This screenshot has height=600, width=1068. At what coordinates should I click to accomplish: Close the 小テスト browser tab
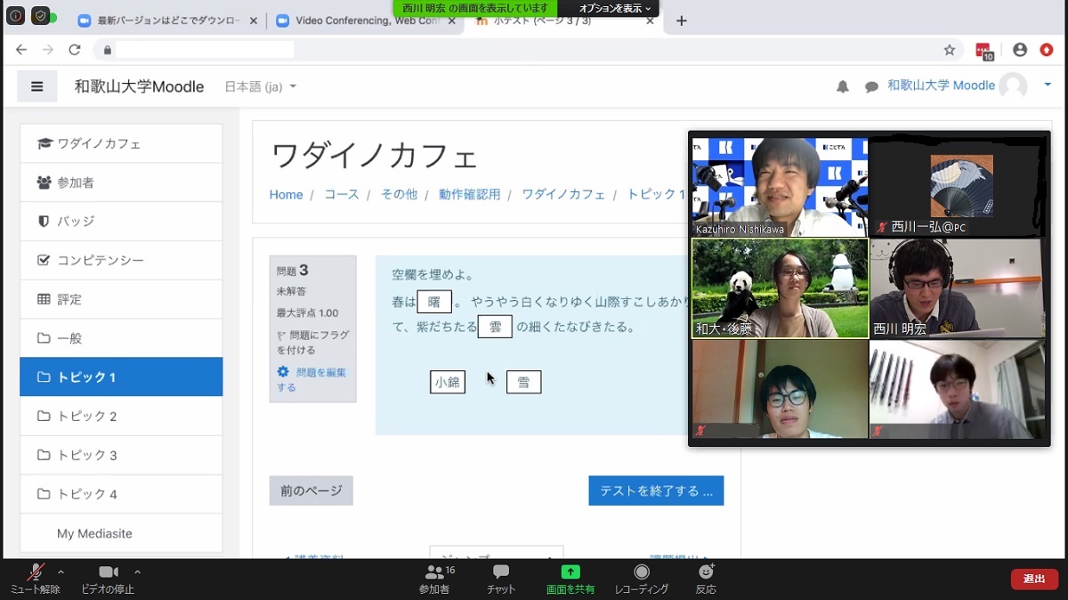[650, 20]
